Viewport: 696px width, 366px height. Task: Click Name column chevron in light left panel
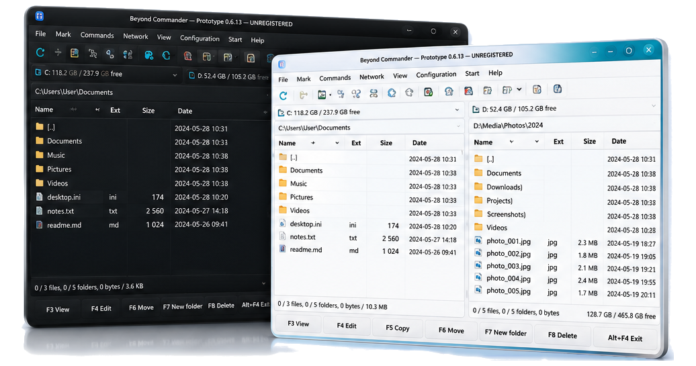point(337,143)
